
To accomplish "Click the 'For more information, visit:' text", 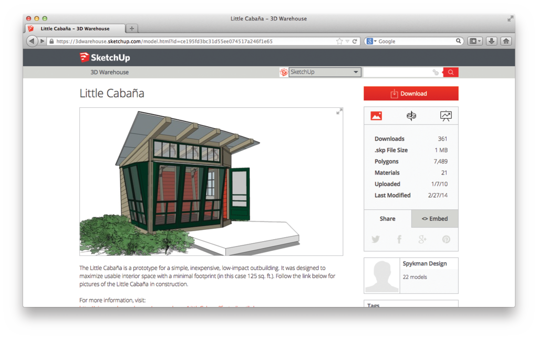I will pos(112,300).
